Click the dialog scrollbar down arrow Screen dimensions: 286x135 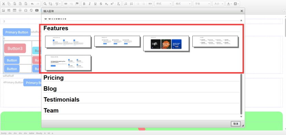pos(241,117)
